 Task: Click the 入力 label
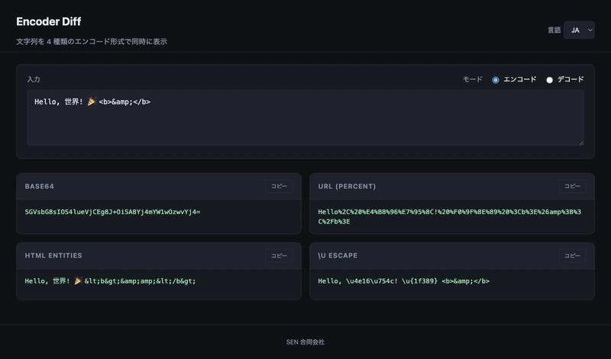(x=34, y=79)
